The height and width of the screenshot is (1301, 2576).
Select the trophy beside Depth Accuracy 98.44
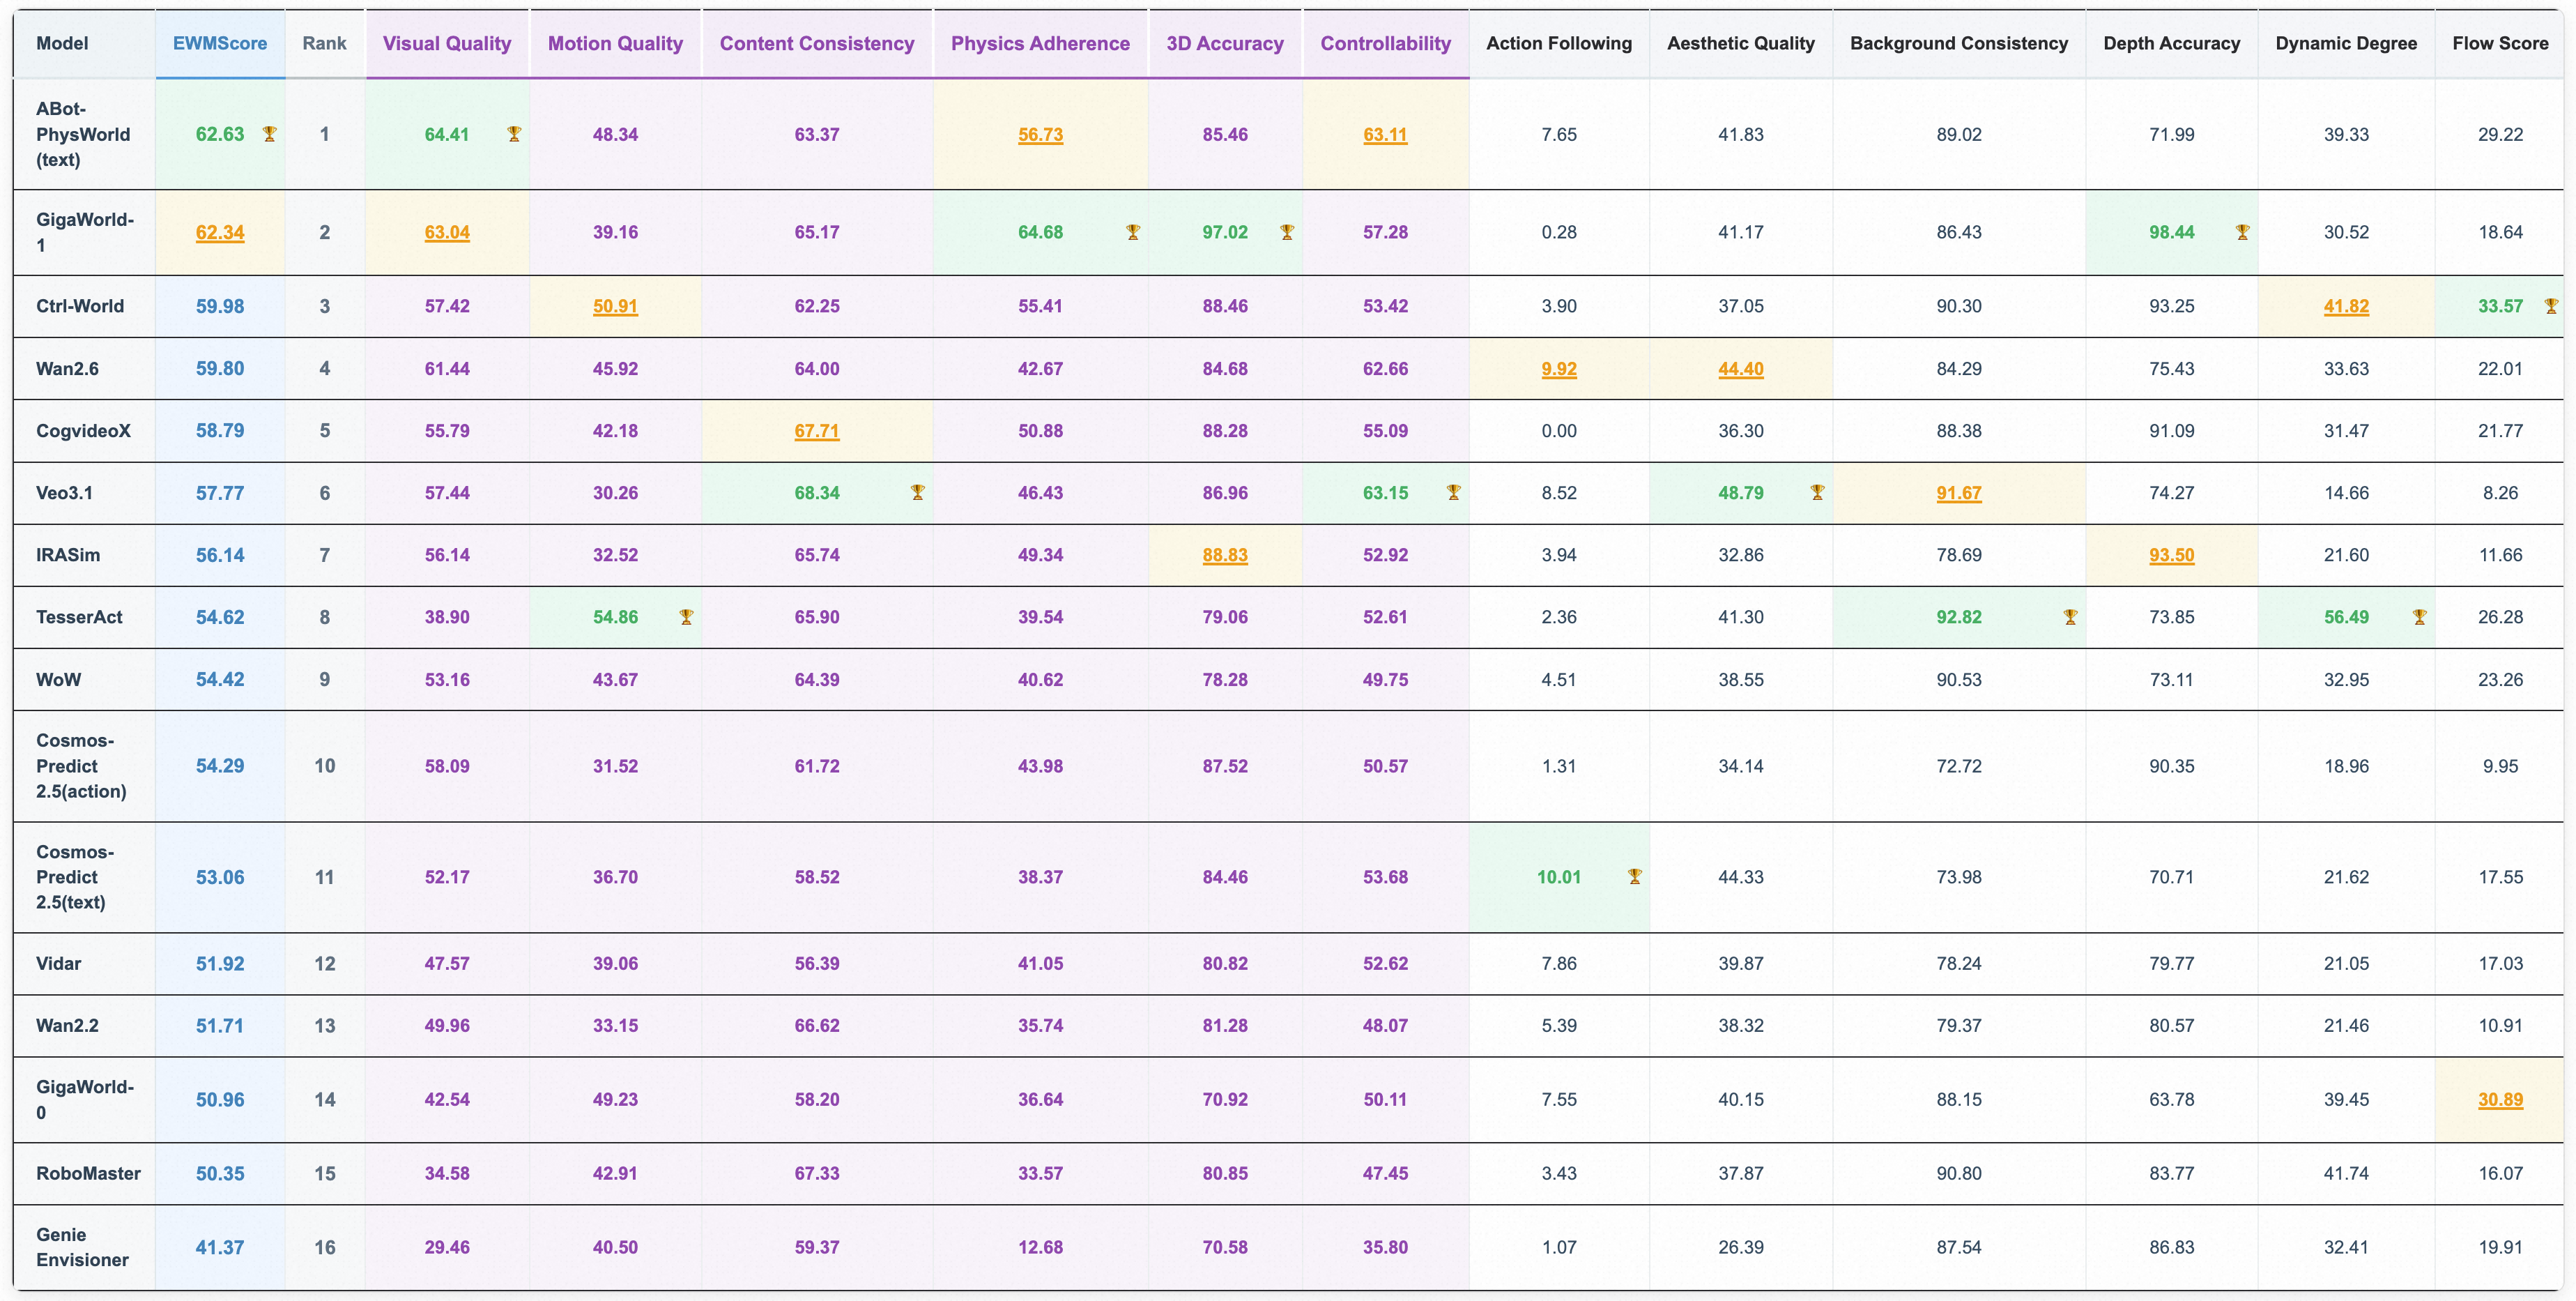tap(2243, 232)
